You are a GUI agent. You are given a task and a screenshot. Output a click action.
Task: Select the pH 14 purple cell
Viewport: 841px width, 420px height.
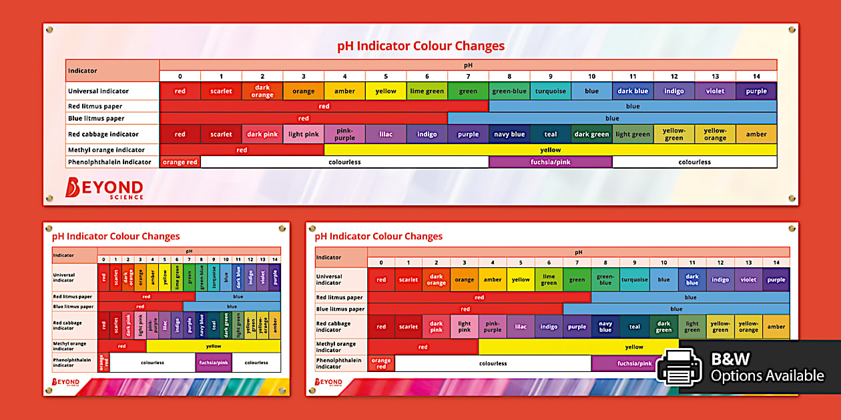point(756,90)
